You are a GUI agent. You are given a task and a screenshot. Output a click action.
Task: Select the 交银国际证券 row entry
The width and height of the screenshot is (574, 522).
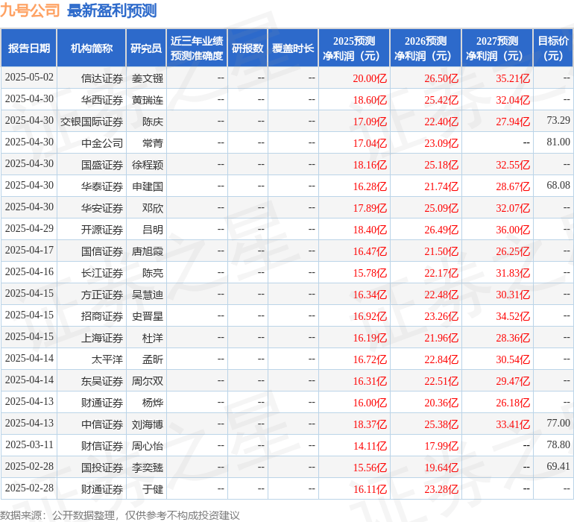pyautogui.click(x=92, y=121)
